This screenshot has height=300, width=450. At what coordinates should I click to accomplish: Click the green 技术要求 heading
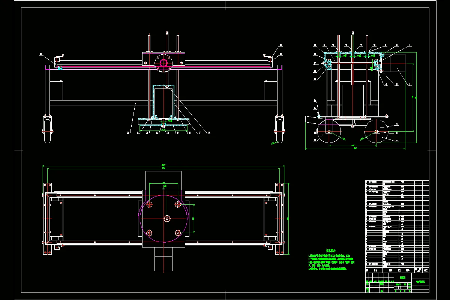pyautogui.click(x=330, y=250)
